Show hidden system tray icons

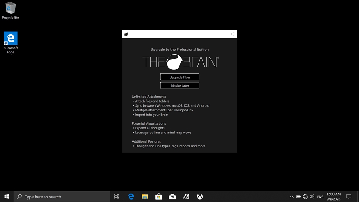click(292, 196)
